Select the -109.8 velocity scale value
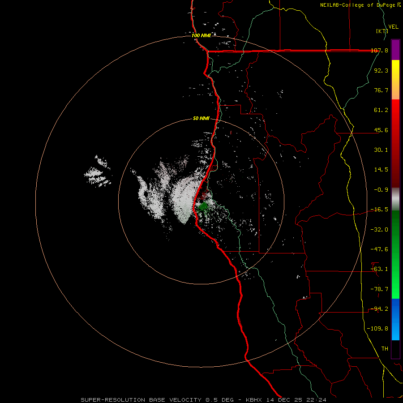 coord(377,329)
